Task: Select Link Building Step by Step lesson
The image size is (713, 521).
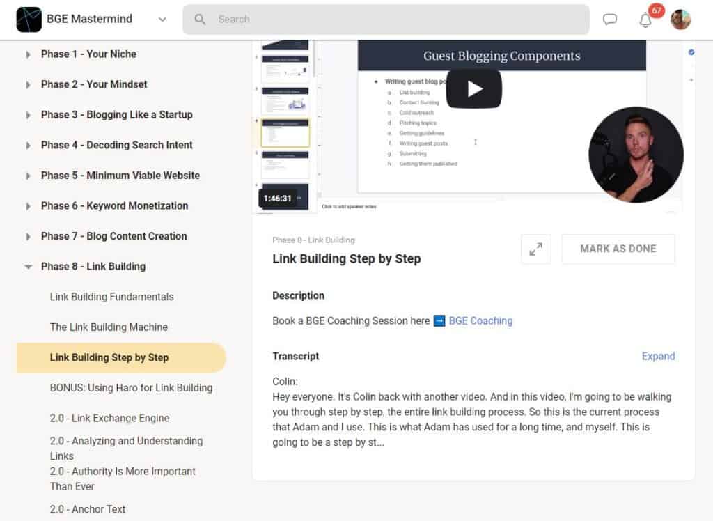Action: 121,357
